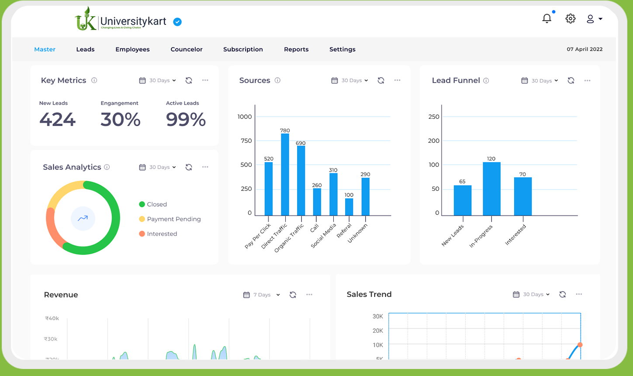Click the blue verified badge near logo
Image resolution: width=633 pixels, height=376 pixels.
pos(177,22)
